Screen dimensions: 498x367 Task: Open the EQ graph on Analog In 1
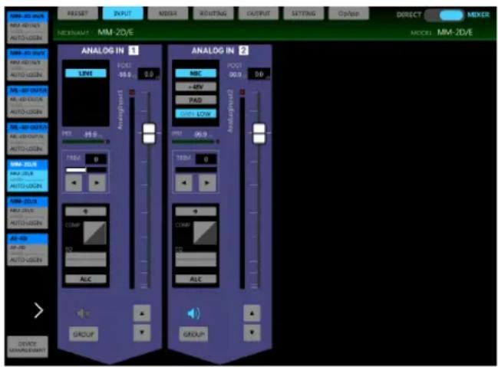point(86,259)
